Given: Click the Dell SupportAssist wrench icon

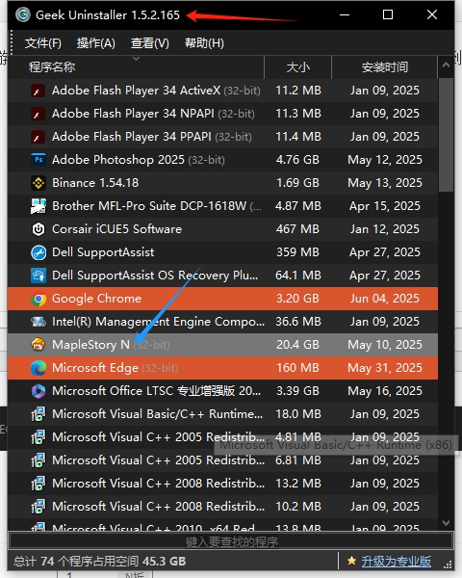Looking at the screenshot, I should point(38,252).
